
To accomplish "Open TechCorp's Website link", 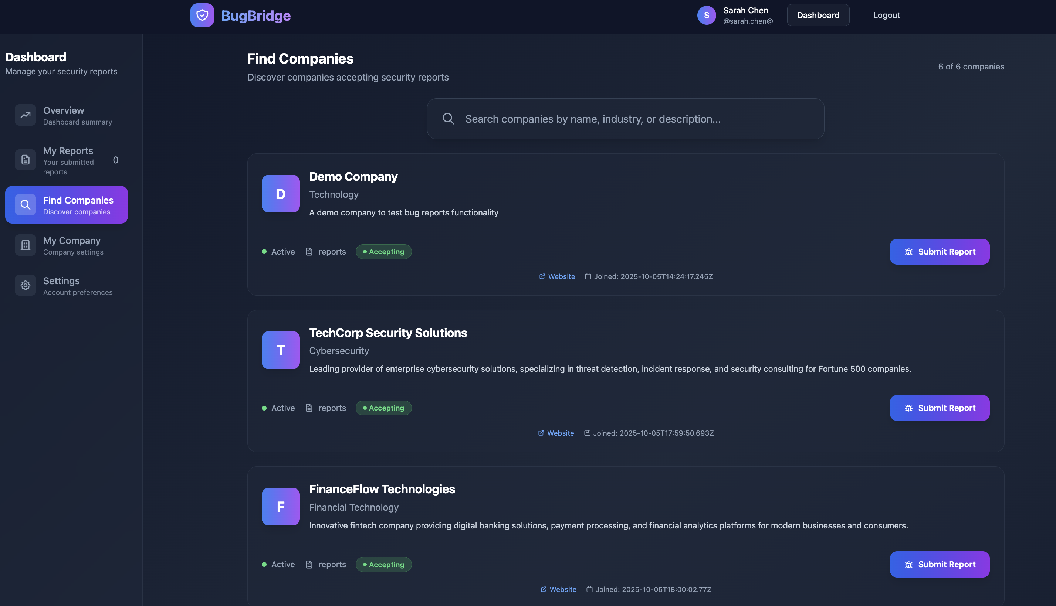I will 560,433.
